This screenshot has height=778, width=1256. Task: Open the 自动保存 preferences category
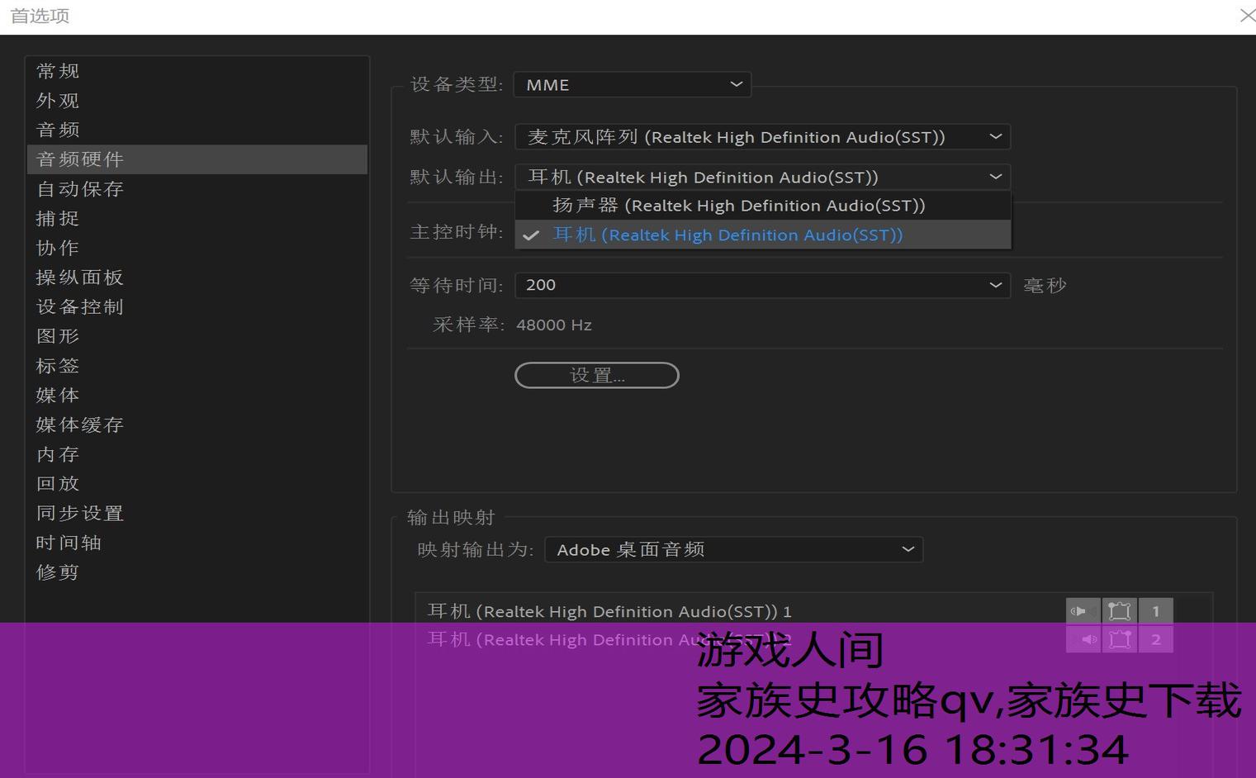click(197, 189)
